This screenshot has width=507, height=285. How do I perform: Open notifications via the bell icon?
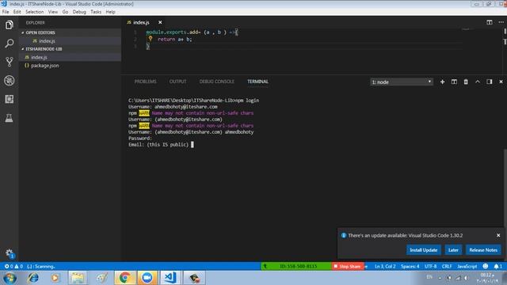point(497,266)
